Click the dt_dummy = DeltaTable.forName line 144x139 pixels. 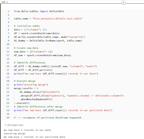click(48, 41)
